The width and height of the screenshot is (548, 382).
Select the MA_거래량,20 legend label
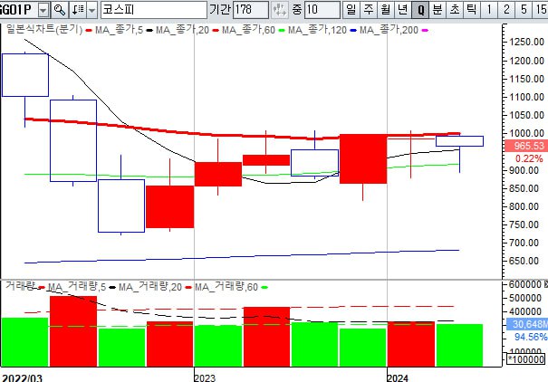[x=150, y=287]
